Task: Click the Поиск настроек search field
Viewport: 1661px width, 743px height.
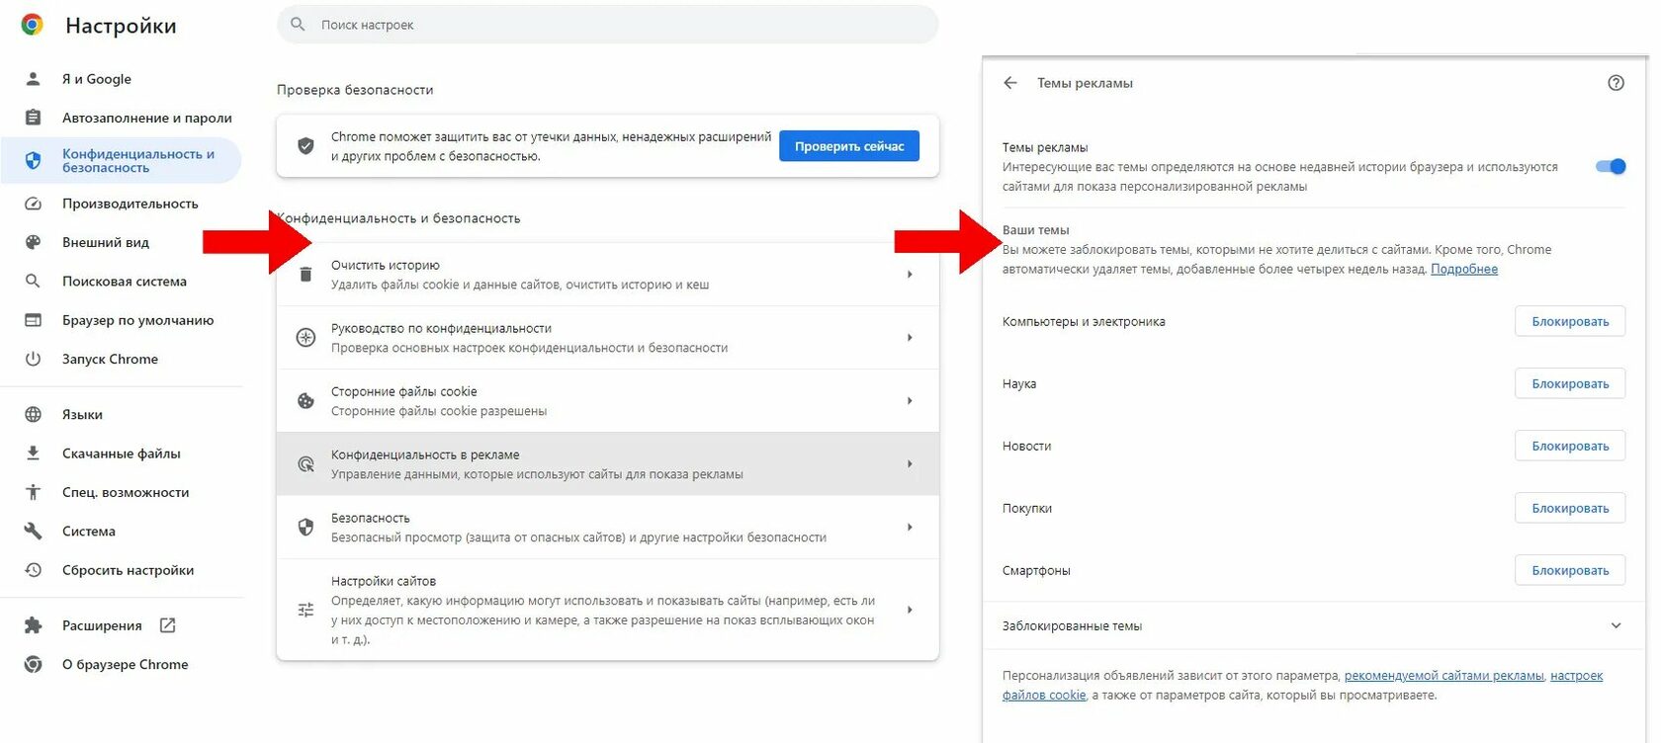Action: point(607,25)
